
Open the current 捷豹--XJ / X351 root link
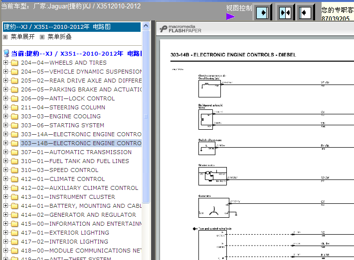76,54
